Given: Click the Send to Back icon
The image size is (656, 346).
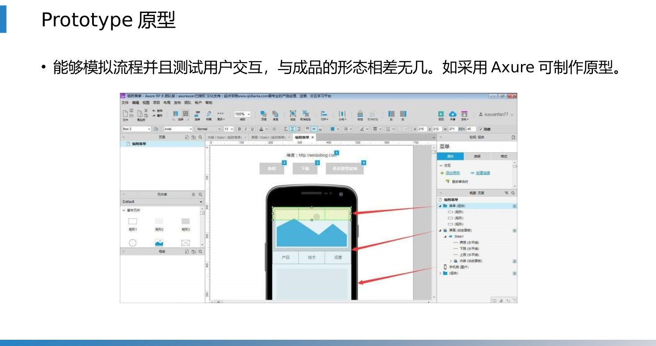Looking at the screenshot, I should (275, 114).
